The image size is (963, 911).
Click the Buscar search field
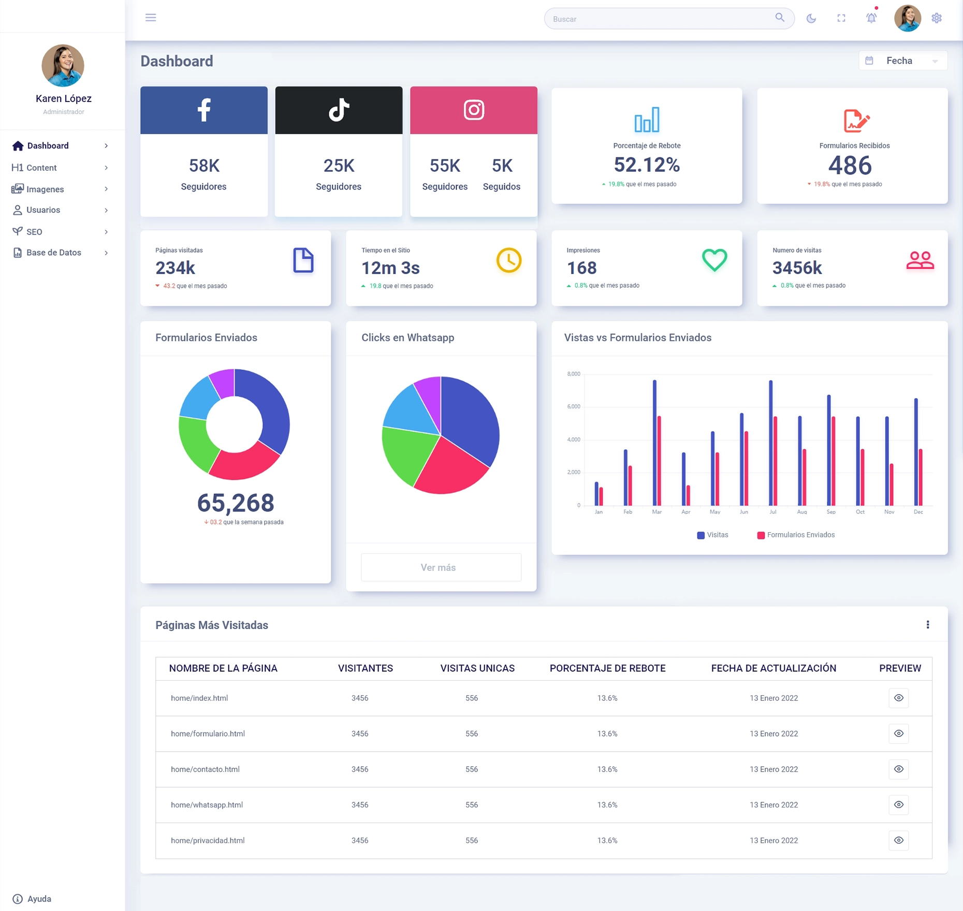tap(660, 19)
